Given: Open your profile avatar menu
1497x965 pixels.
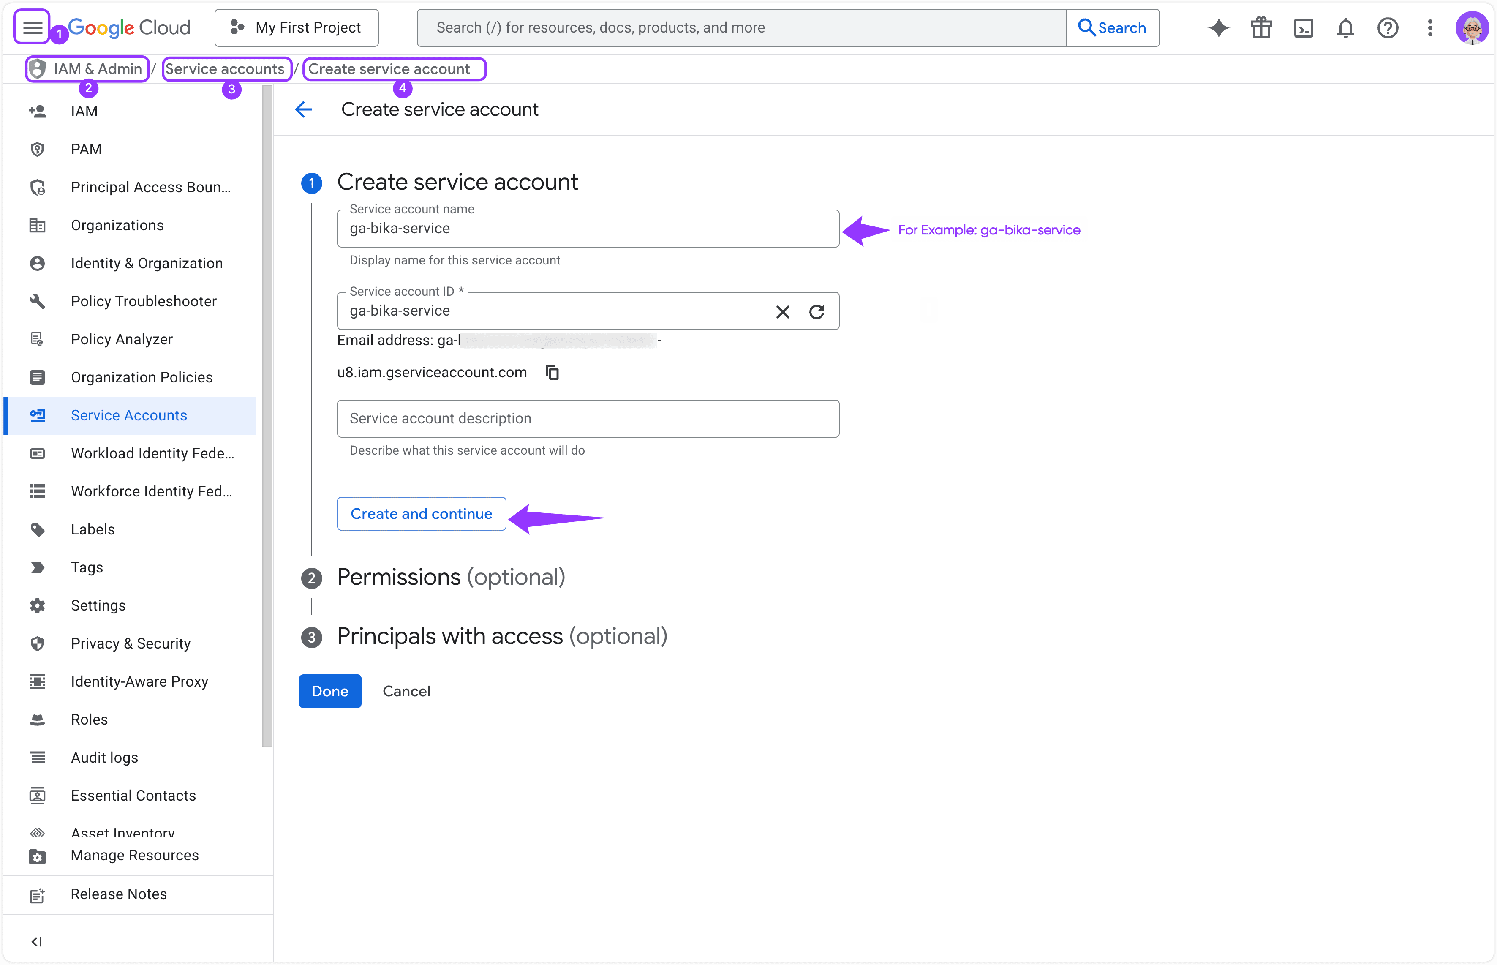Looking at the screenshot, I should click(x=1473, y=27).
